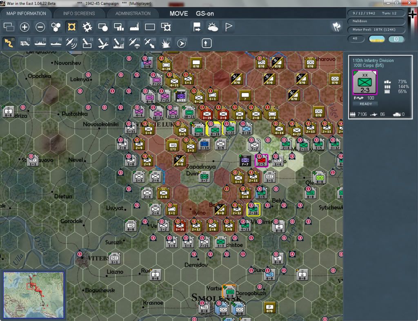Toggle the factory locations icon
This screenshot has height=321, width=418.
pyautogui.click(x=134, y=27)
